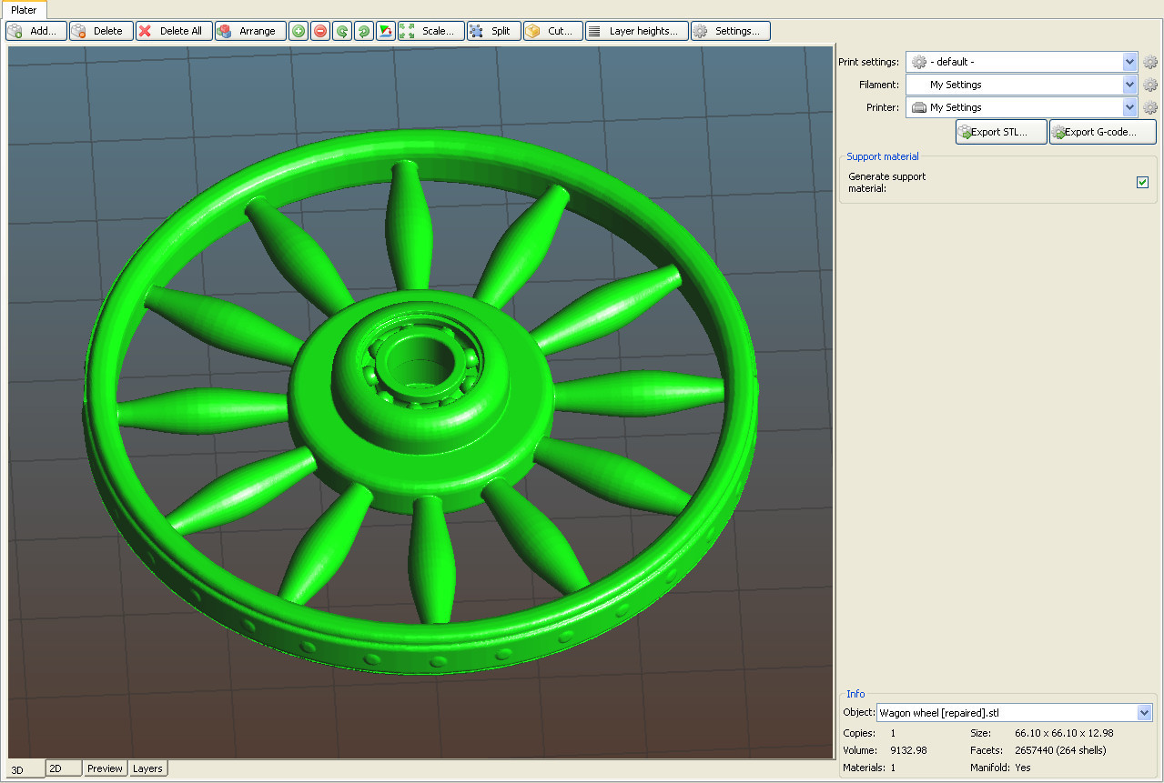
Task: Expand the Filament preset dropdown
Action: point(1129,85)
